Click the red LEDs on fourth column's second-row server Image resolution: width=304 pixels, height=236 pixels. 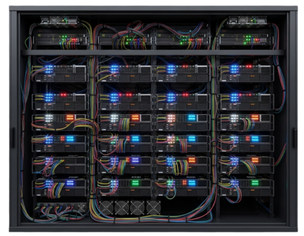click(249, 66)
